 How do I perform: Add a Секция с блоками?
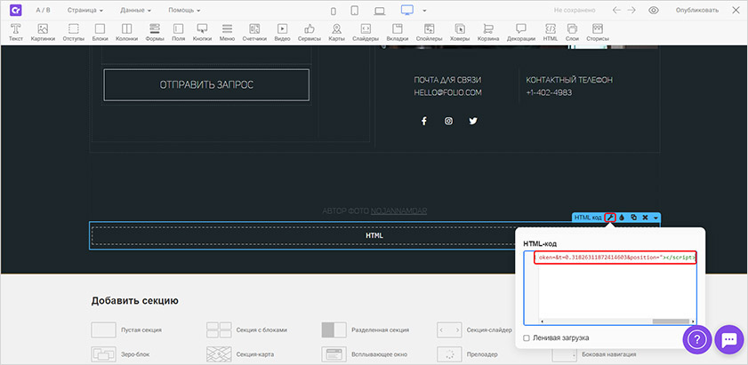[246, 329]
